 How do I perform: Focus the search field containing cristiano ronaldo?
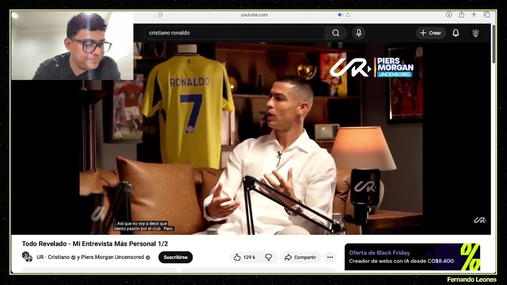pos(234,33)
